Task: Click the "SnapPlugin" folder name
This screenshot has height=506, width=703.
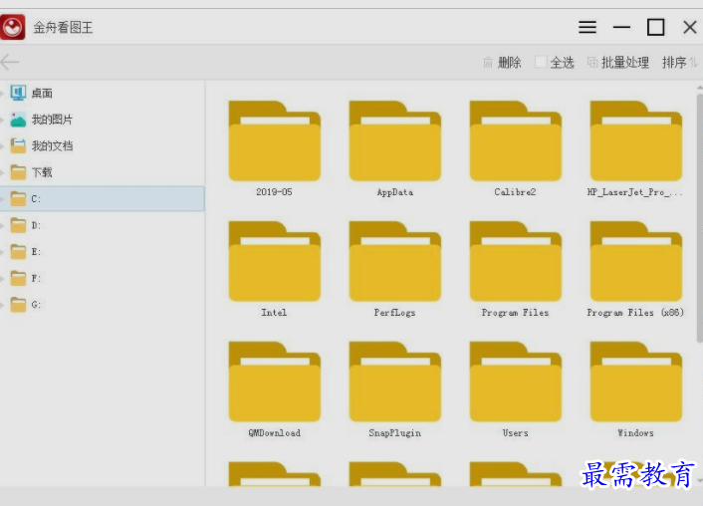Action: (x=395, y=433)
